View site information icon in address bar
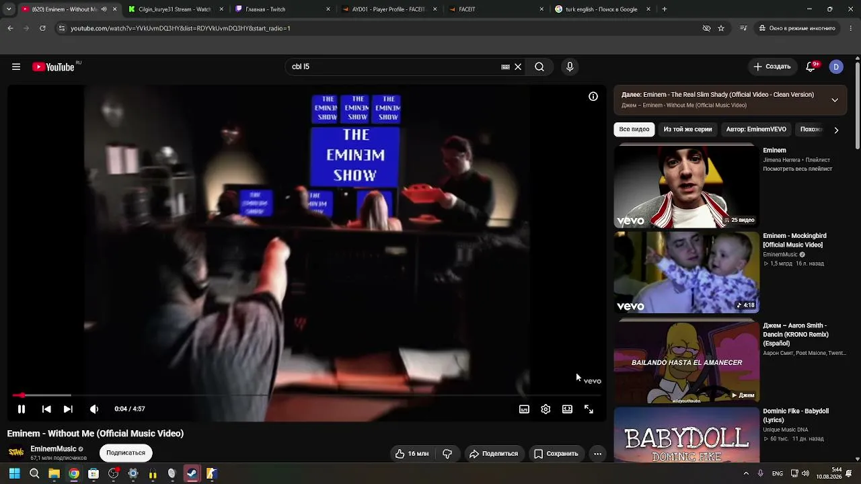861x484 pixels. [61, 28]
